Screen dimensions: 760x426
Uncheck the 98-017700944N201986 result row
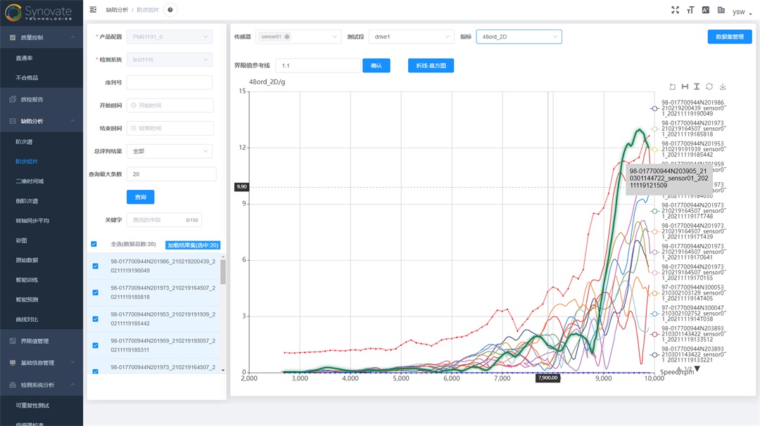click(x=96, y=266)
